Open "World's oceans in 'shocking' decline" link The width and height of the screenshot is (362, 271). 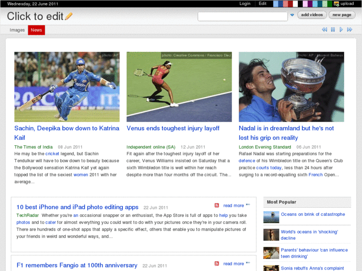(x=309, y=235)
